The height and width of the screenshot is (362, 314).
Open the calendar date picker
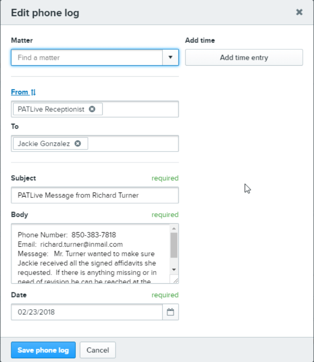coord(170,312)
